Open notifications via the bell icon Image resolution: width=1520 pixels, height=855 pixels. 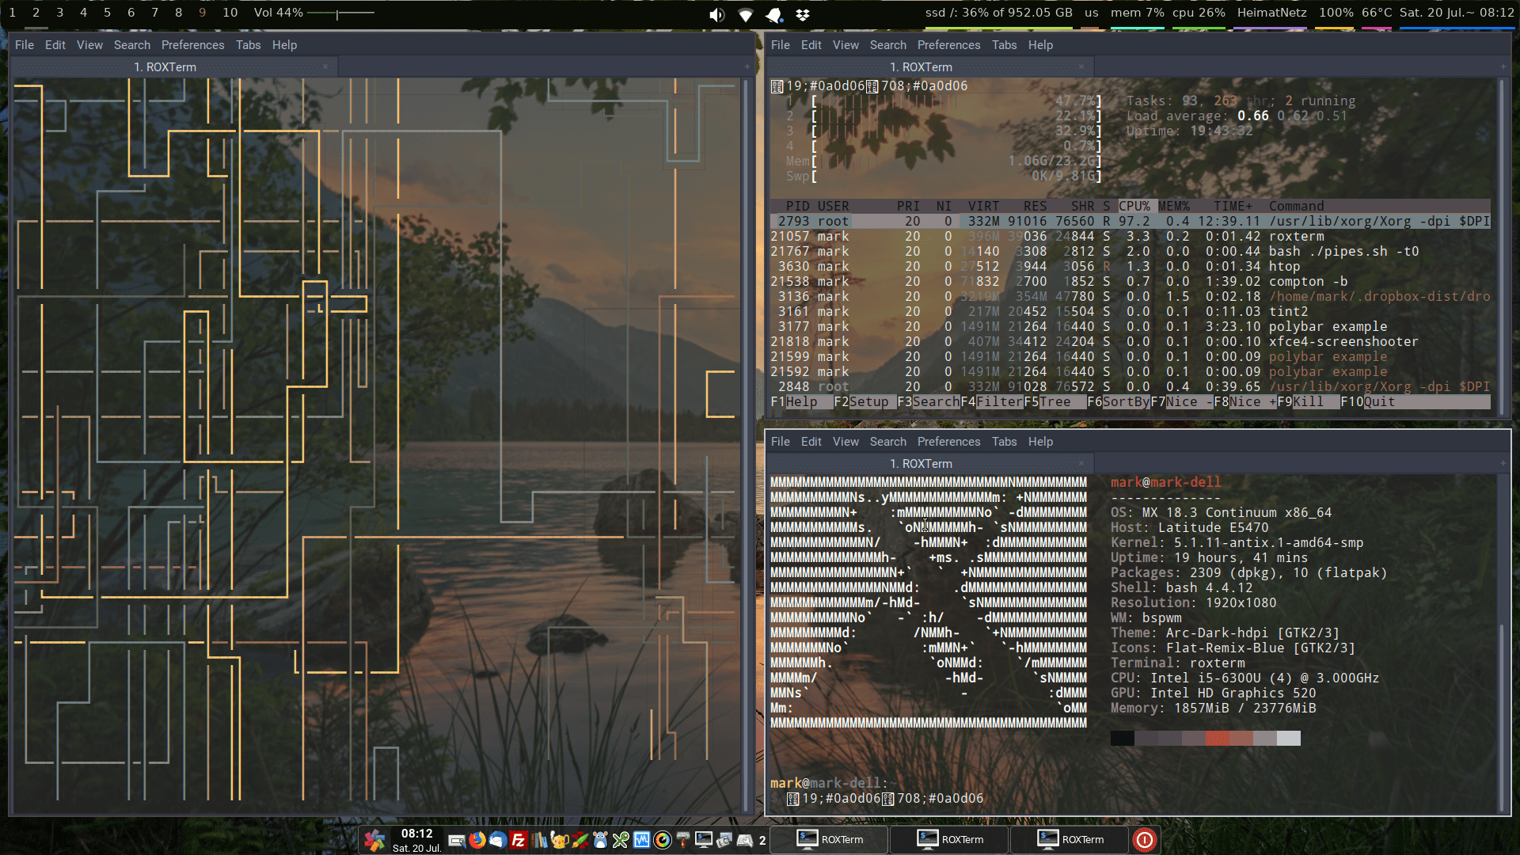coord(773,14)
